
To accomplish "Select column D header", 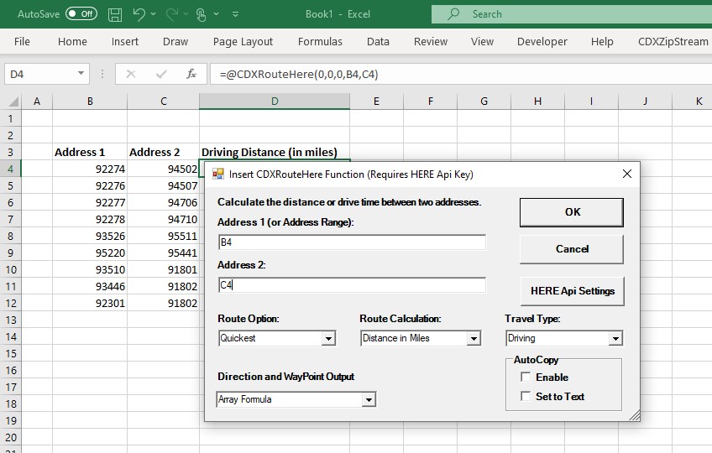I will point(275,102).
